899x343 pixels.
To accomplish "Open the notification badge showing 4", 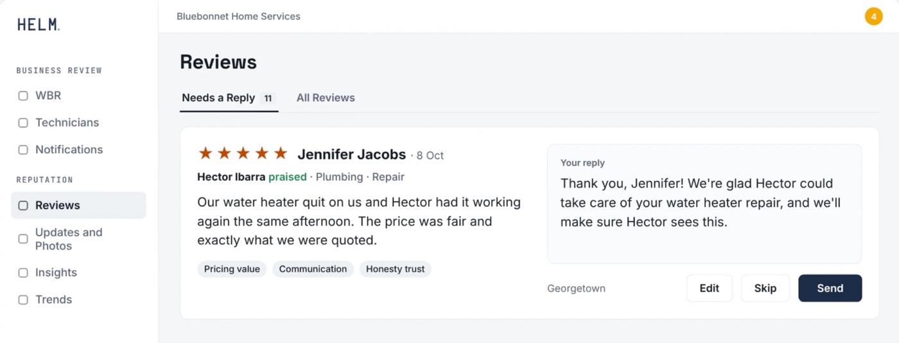I will click(x=873, y=17).
